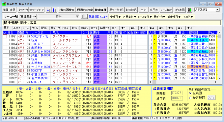Switch to the 前走1 tab
The image size is (224, 122).
tap(75, 28)
